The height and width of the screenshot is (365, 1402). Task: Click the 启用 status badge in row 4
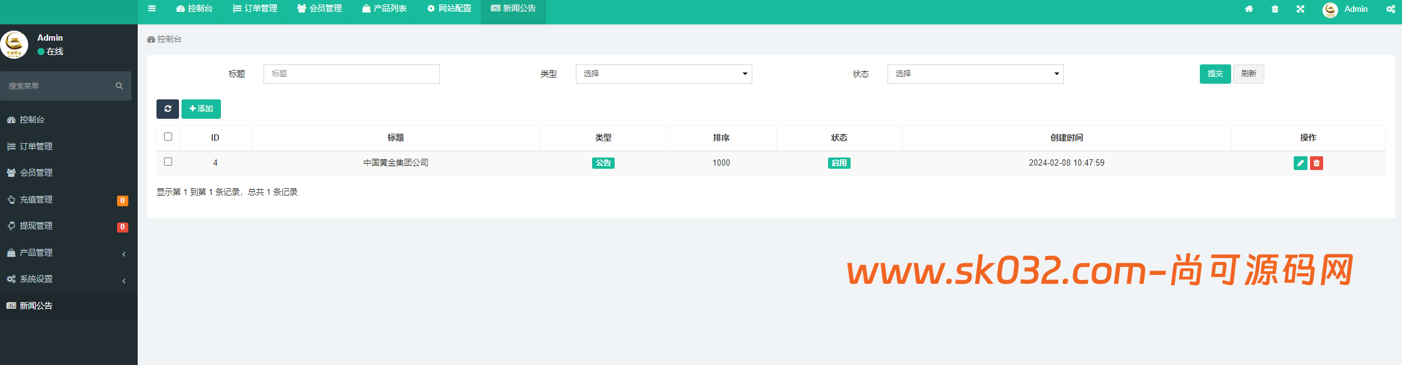click(839, 163)
